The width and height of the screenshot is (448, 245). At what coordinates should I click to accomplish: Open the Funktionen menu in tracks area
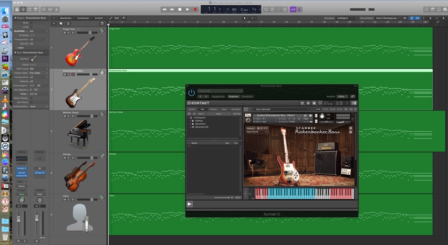coord(84,18)
